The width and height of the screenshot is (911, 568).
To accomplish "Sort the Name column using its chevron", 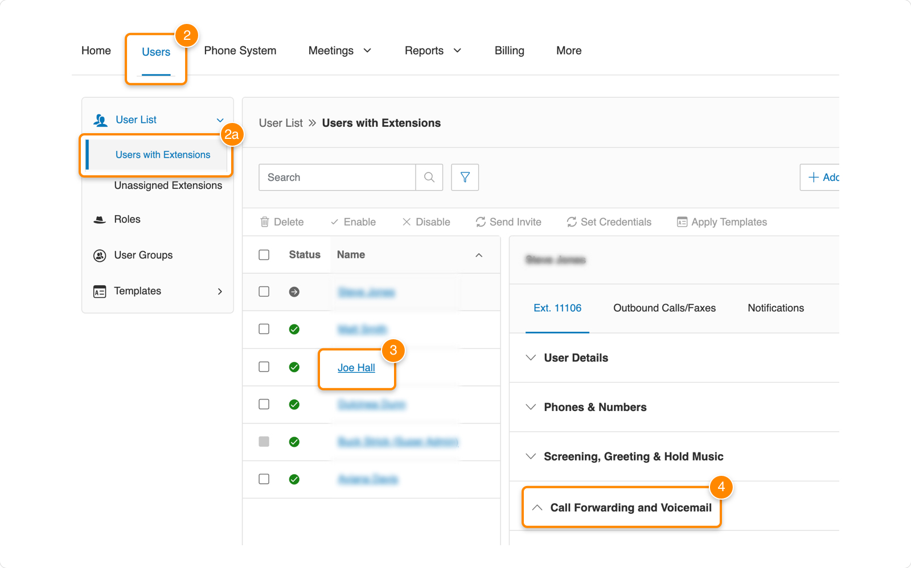I will coord(479,254).
